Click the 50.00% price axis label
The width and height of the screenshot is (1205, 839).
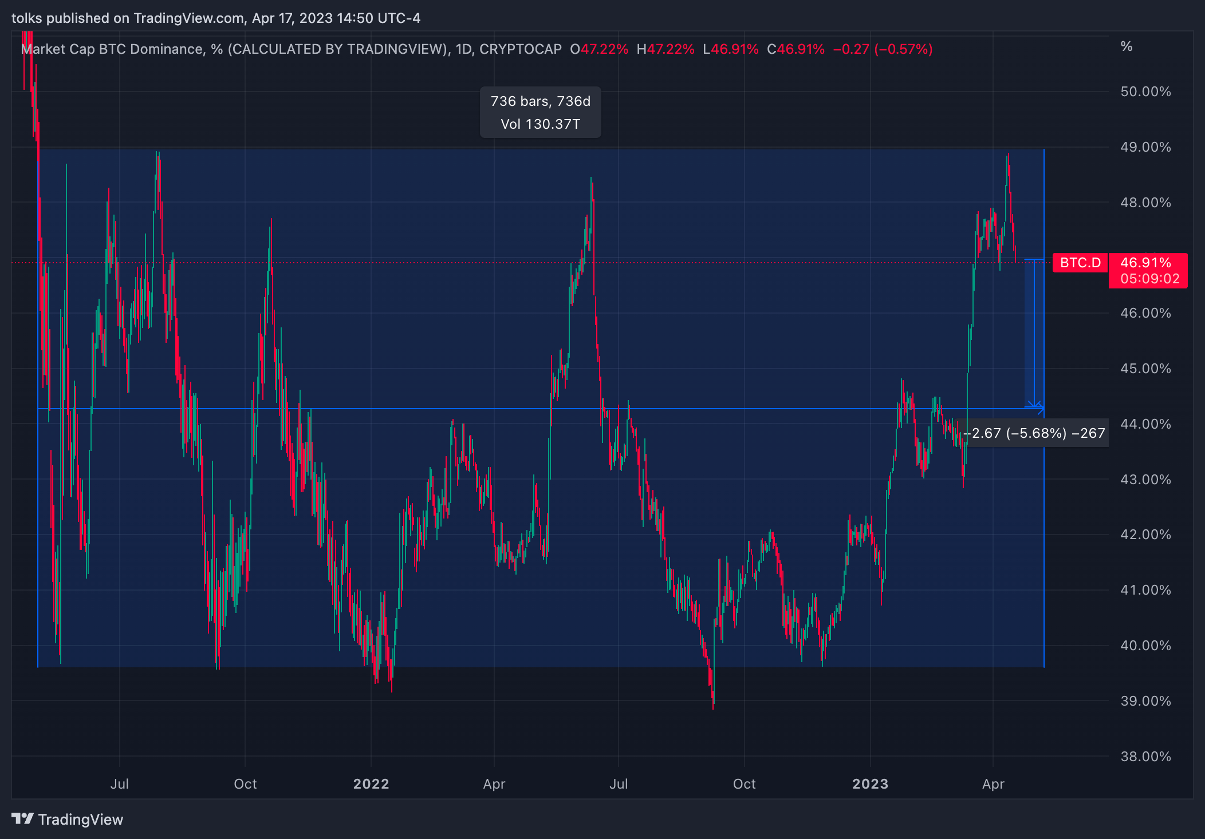[x=1145, y=92]
